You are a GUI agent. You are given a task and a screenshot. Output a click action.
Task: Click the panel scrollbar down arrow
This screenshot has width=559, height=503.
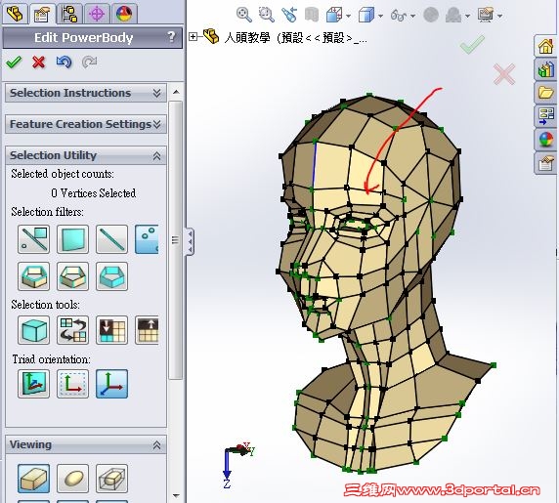click(x=176, y=495)
